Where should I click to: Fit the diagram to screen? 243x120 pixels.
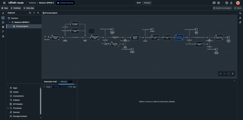229,74
